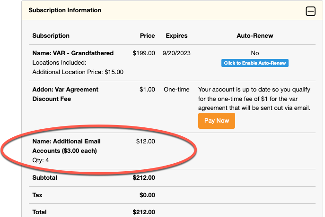Click the Subtotal row label
325x217 pixels.
(x=44, y=178)
